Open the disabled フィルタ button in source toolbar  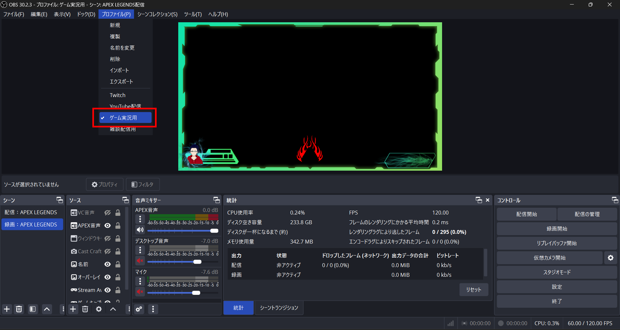click(x=142, y=185)
